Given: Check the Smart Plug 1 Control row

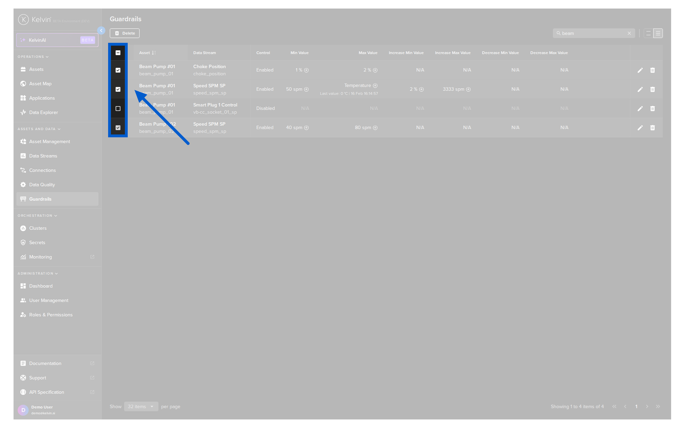Looking at the screenshot, I should (x=118, y=108).
